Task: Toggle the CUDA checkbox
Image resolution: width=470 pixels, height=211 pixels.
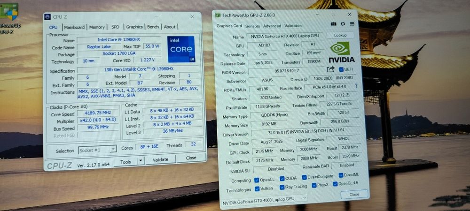Action: 282,179
